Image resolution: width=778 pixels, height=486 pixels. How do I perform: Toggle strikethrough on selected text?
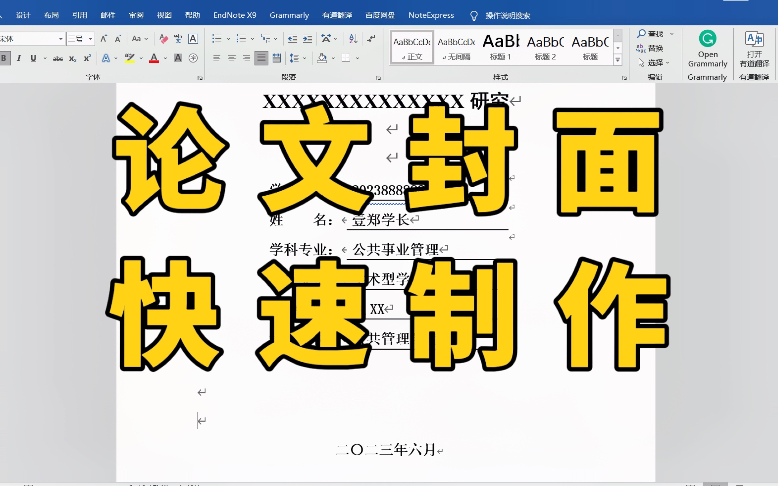click(58, 58)
